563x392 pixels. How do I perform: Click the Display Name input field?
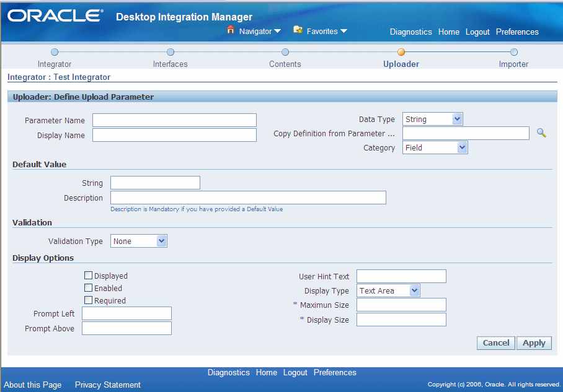tap(174, 135)
